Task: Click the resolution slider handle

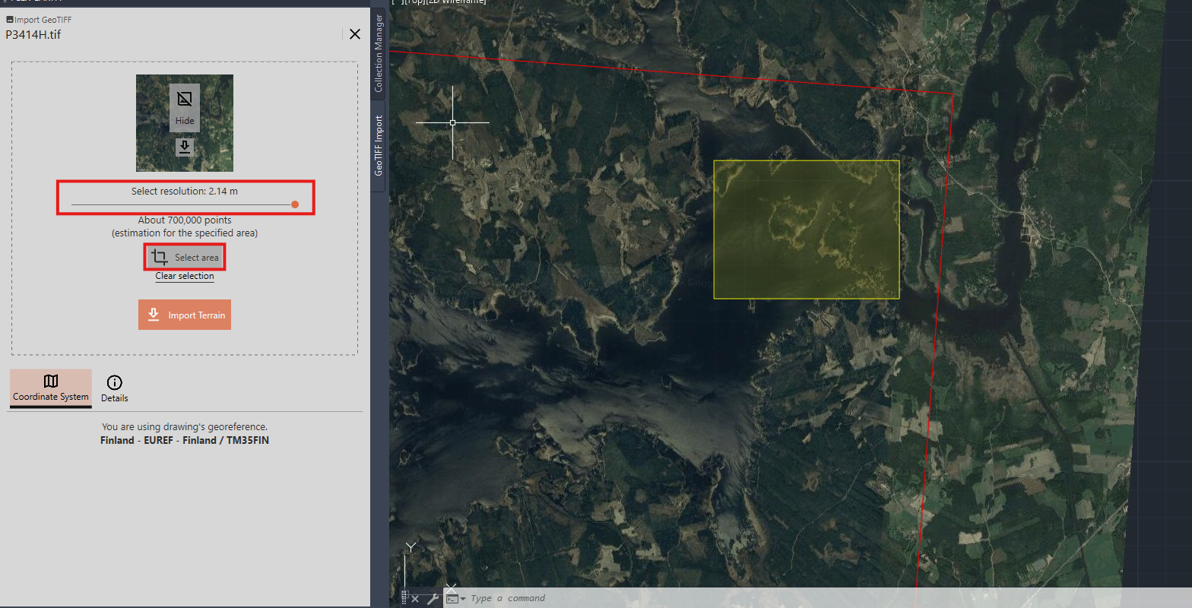Action: pos(295,204)
